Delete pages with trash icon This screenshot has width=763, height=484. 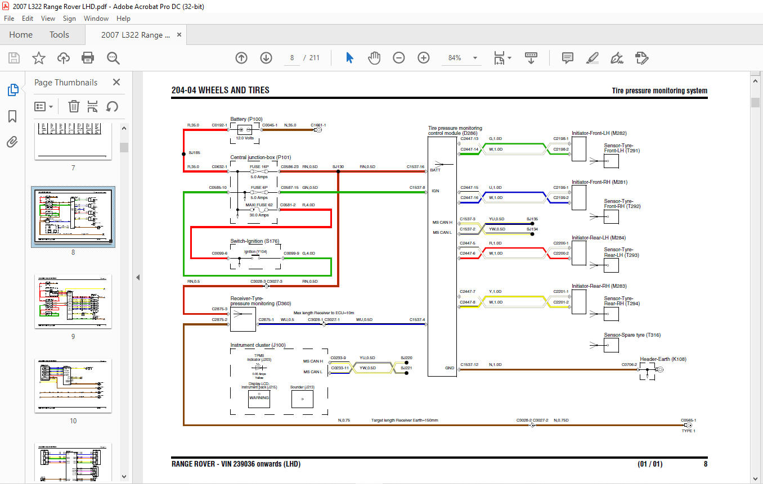click(x=74, y=106)
